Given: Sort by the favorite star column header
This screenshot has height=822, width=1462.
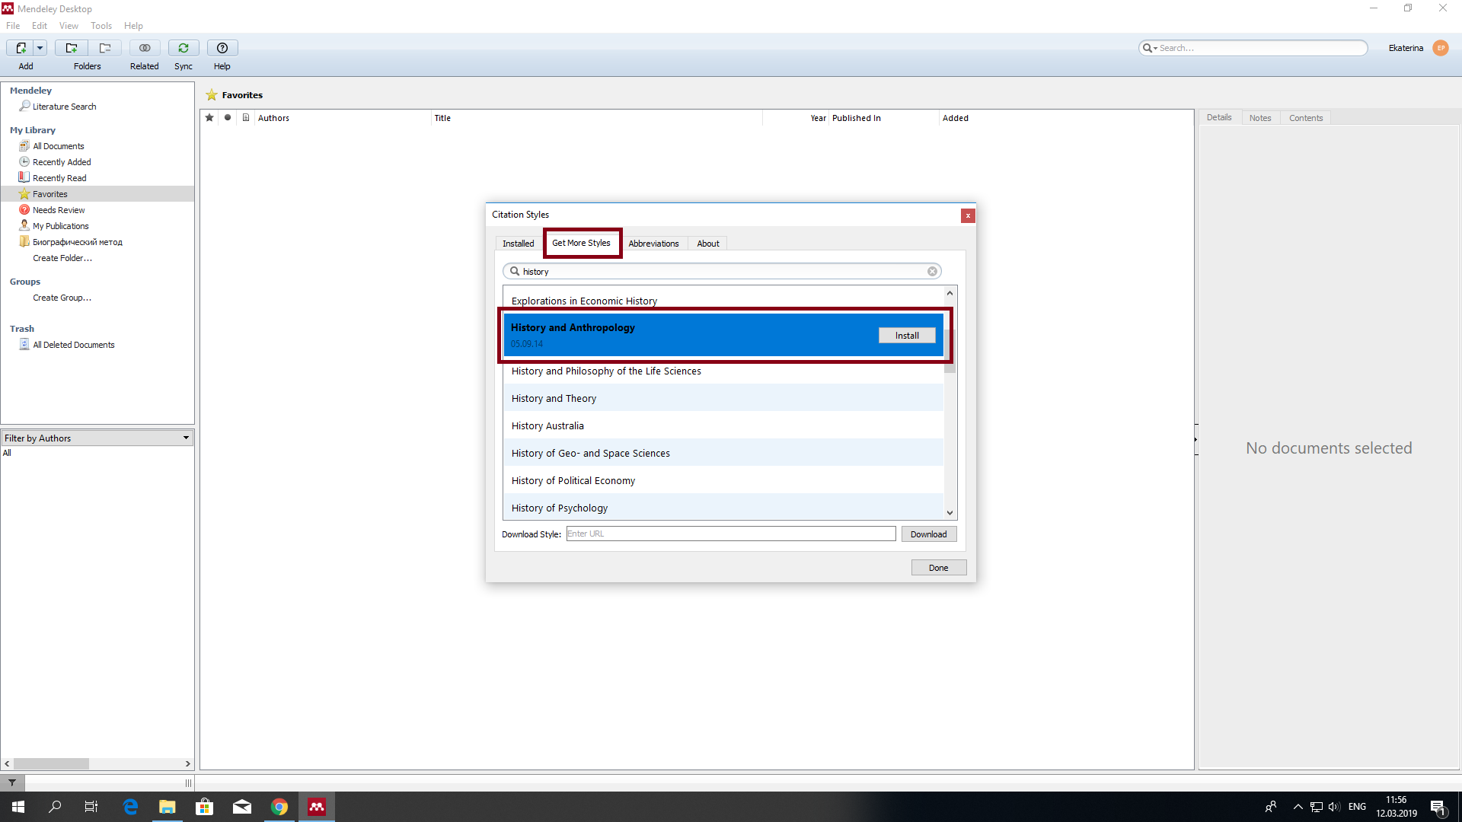Looking at the screenshot, I should pyautogui.click(x=209, y=118).
